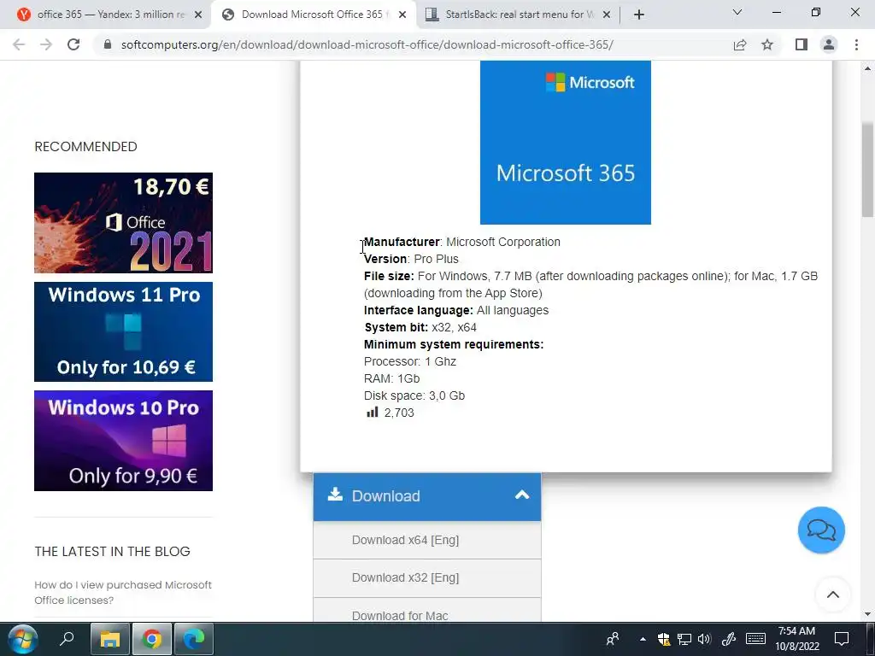Open the Chrome profile avatar menu

pyautogui.click(x=829, y=44)
